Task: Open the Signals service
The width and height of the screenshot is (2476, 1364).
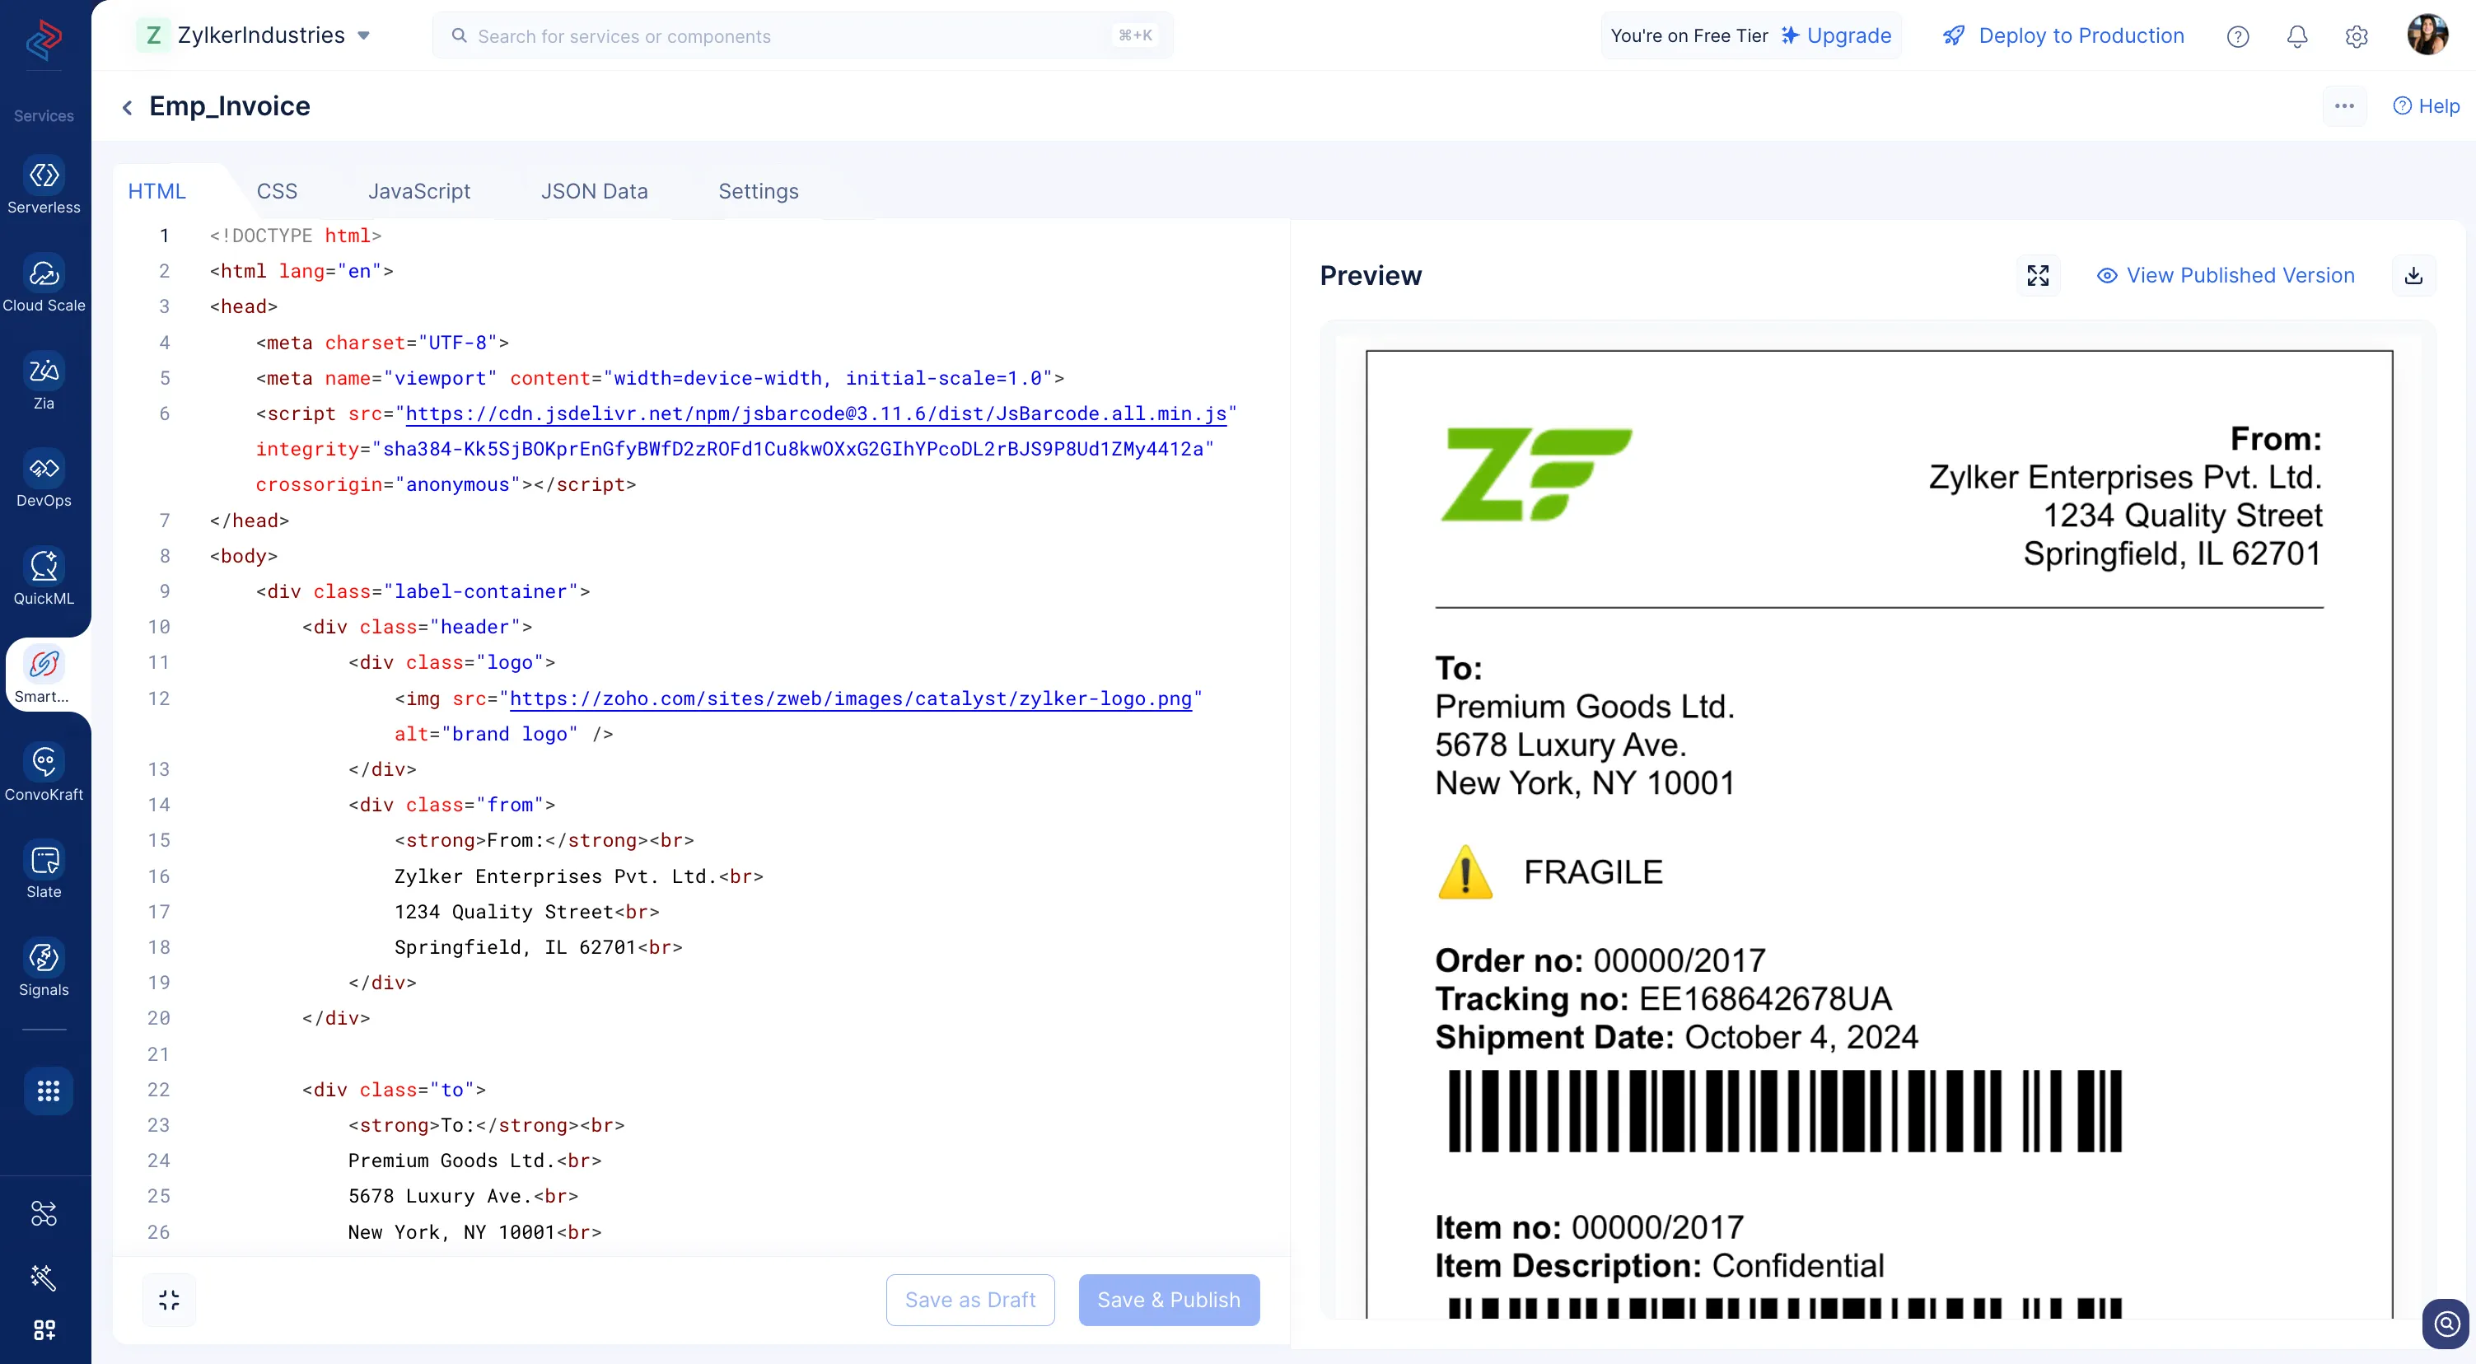Action: pyautogui.click(x=44, y=968)
